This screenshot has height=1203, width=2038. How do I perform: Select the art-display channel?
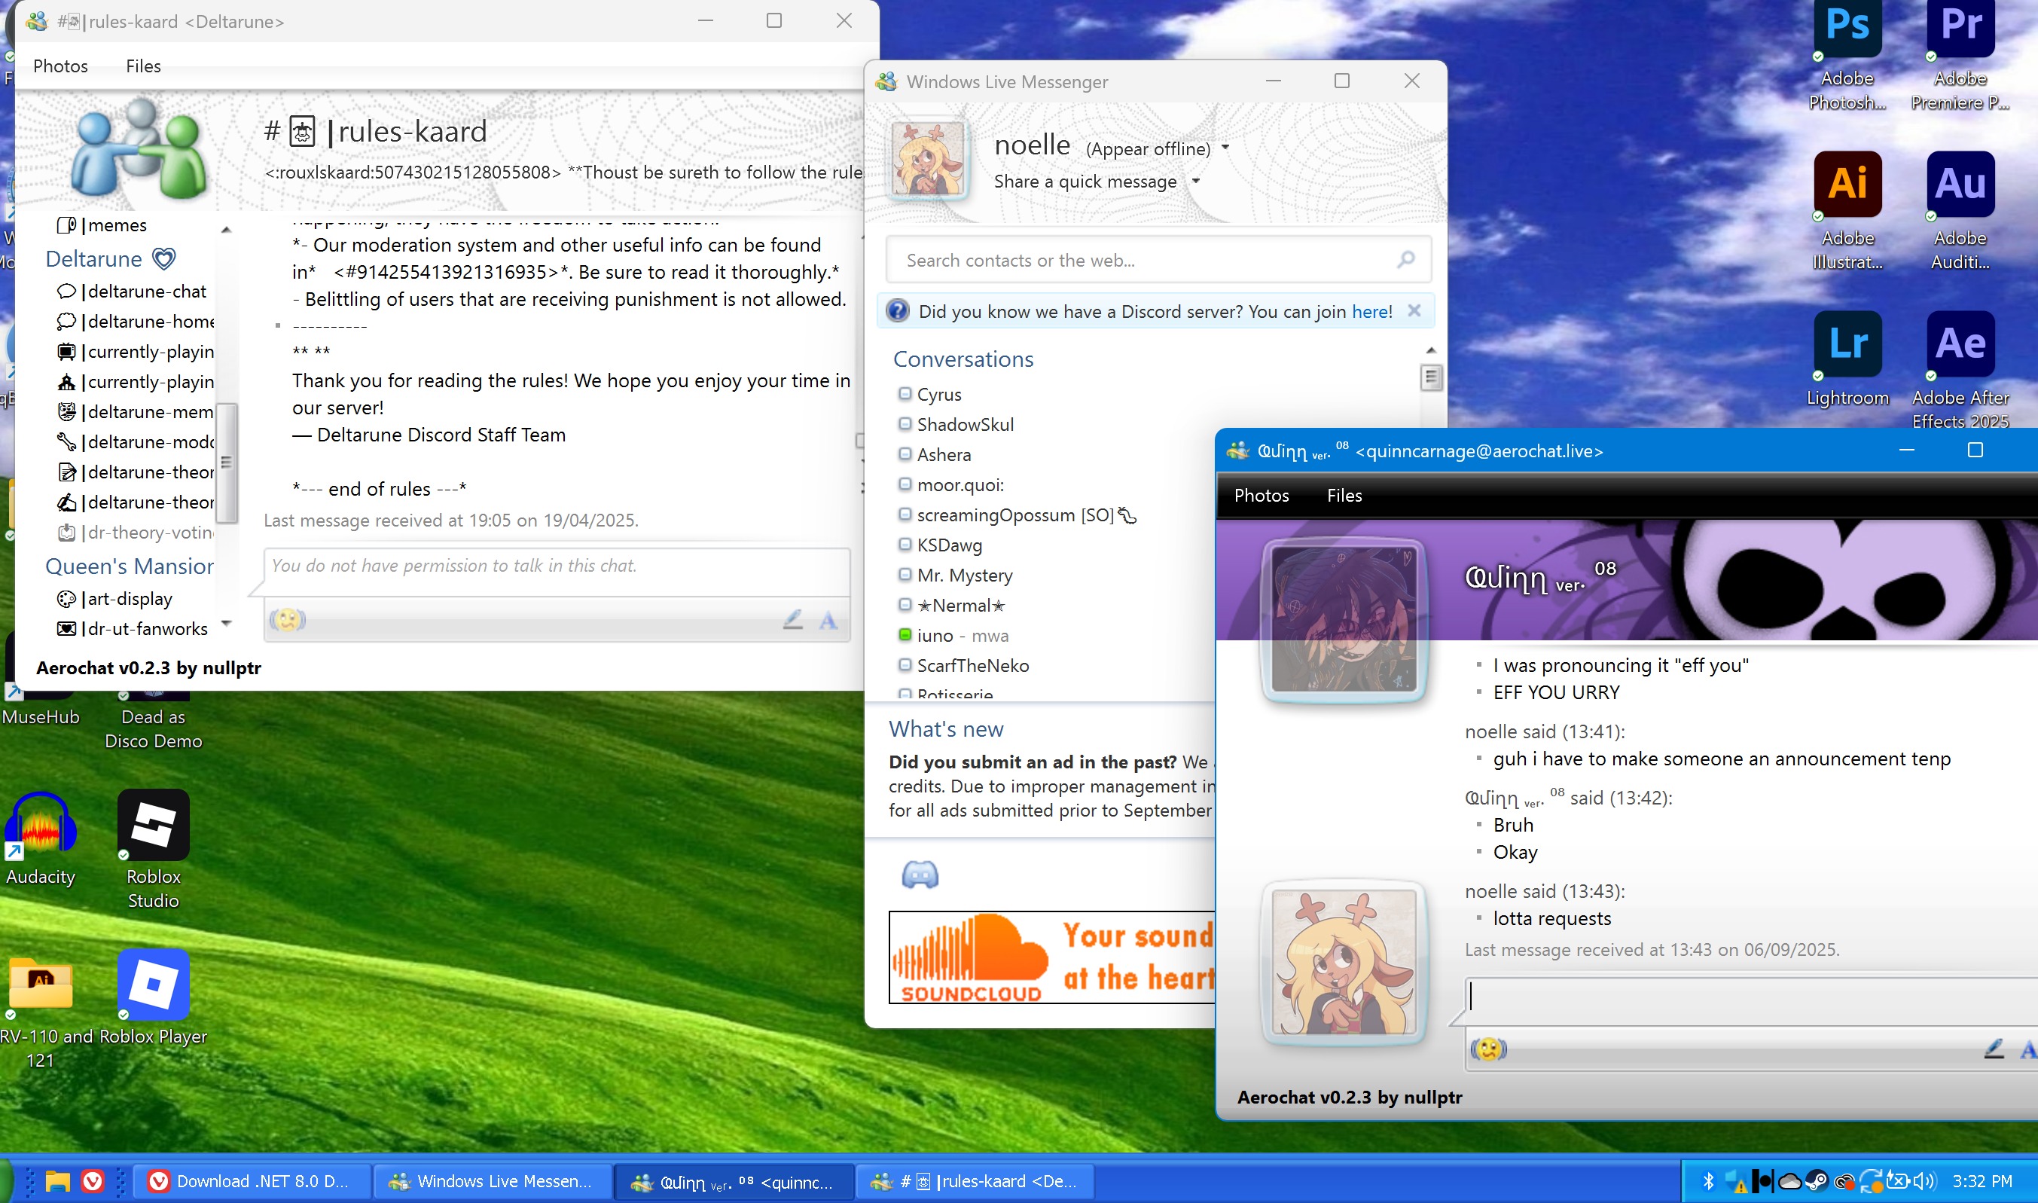(114, 598)
